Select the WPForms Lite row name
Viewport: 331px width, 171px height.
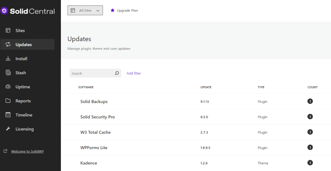click(x=94, y=147)
